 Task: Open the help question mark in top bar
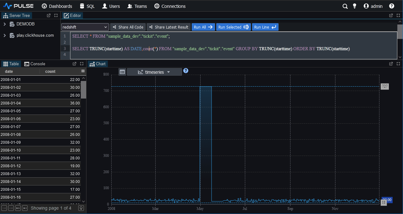click(x=392, y=6)
